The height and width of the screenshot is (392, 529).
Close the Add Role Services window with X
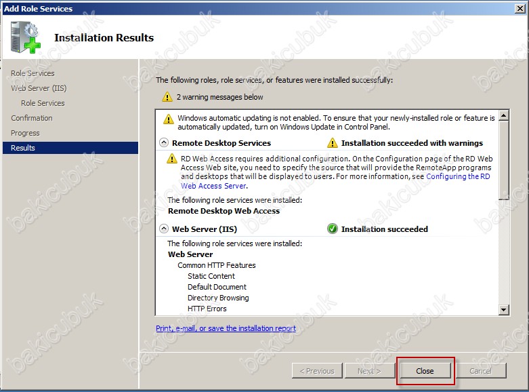[520, 8]
